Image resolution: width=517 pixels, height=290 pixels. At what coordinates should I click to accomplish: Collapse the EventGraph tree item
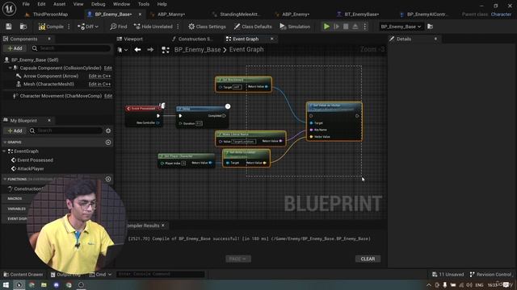coord(4,151)
